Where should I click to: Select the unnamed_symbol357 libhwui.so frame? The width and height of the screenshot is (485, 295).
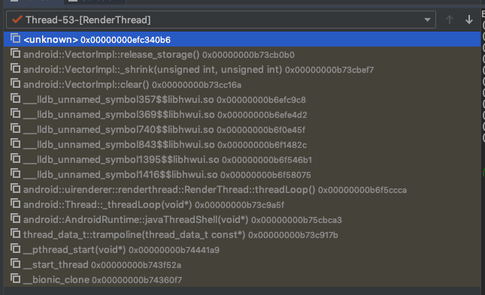(242, 100)
